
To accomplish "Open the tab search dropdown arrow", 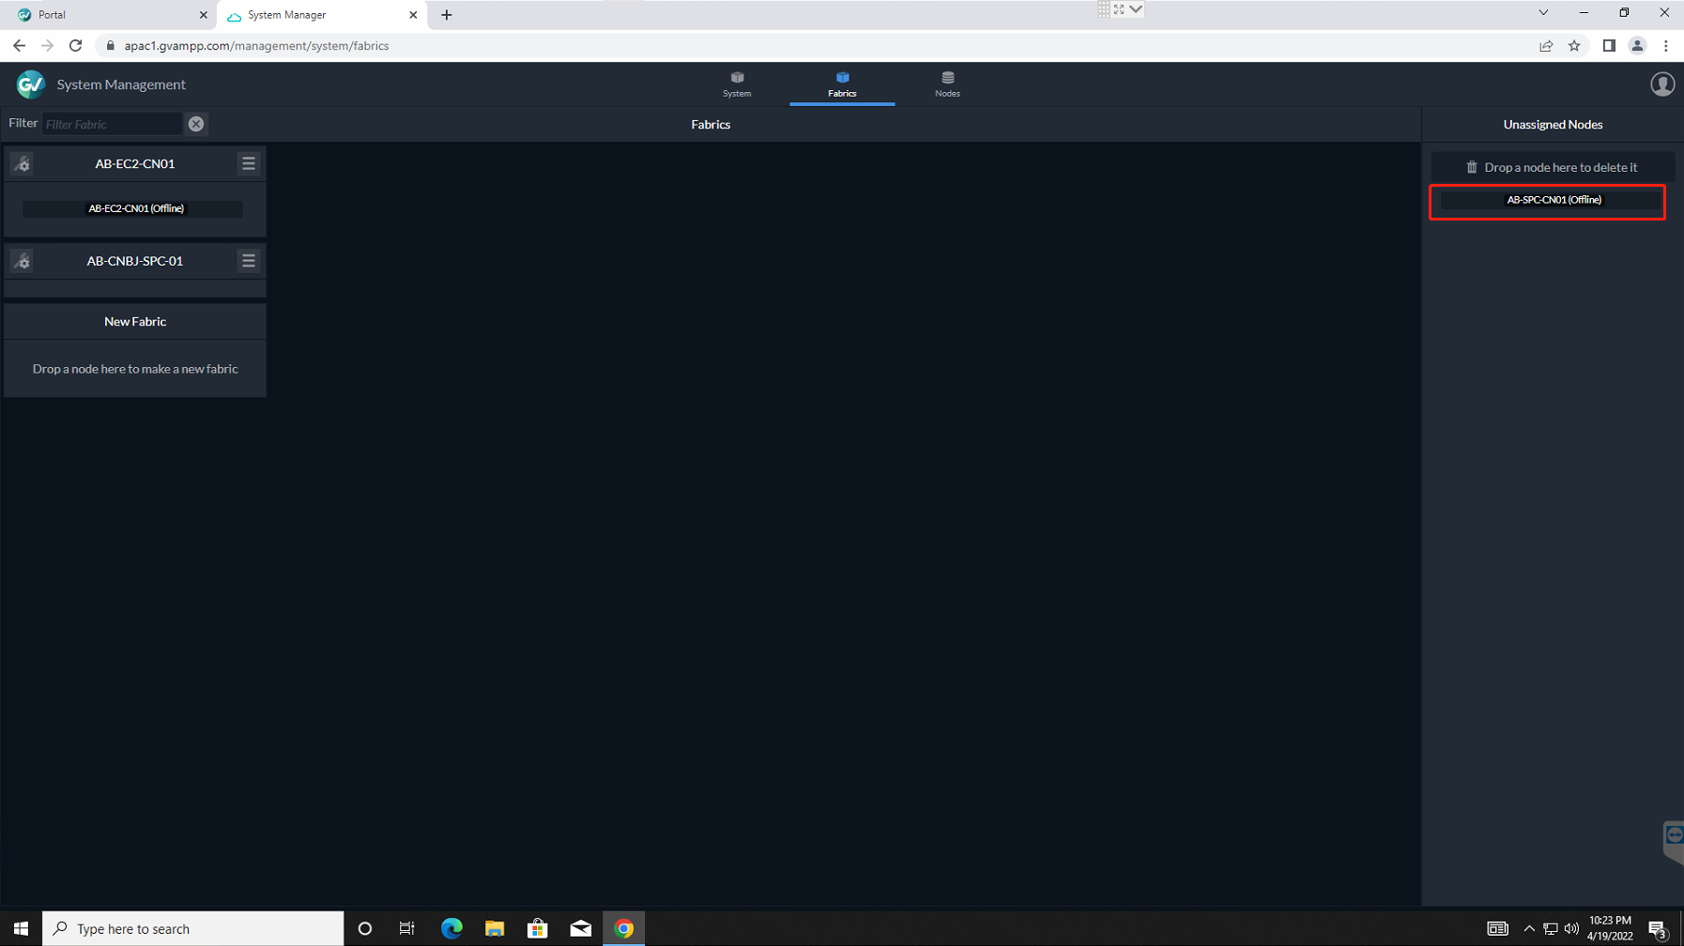I will click(1543, 13).
